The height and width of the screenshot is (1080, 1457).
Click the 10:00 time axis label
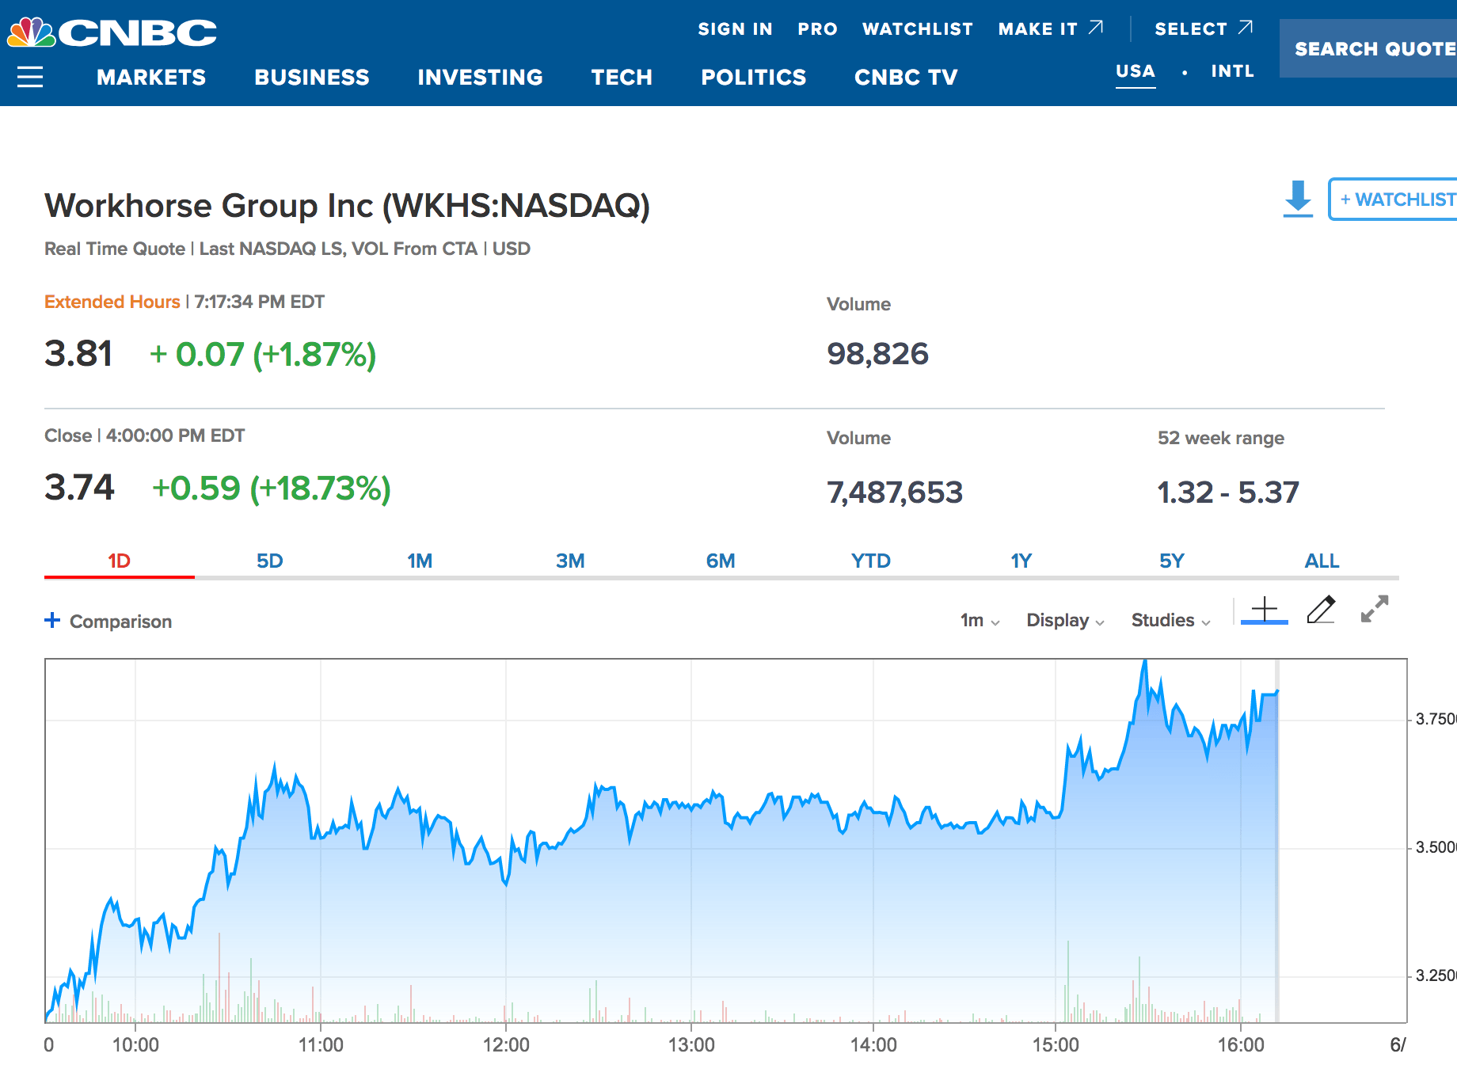(x=135, y=1045)
